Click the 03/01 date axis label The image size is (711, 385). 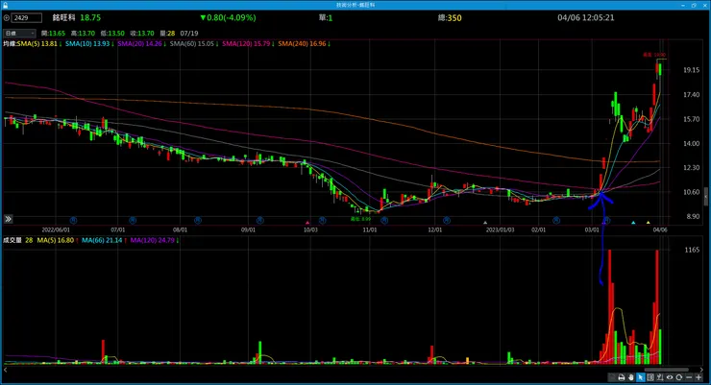coord(592,230)
